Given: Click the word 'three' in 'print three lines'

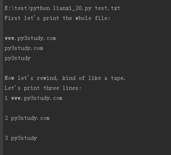Looking at the screenshot, I should click(x=51, y=88).
